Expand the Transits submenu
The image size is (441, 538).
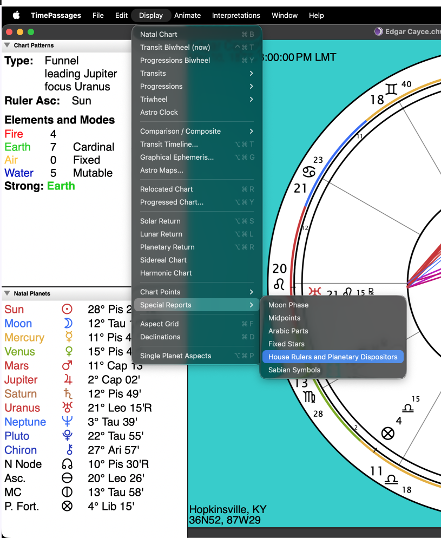pos(196,74)
